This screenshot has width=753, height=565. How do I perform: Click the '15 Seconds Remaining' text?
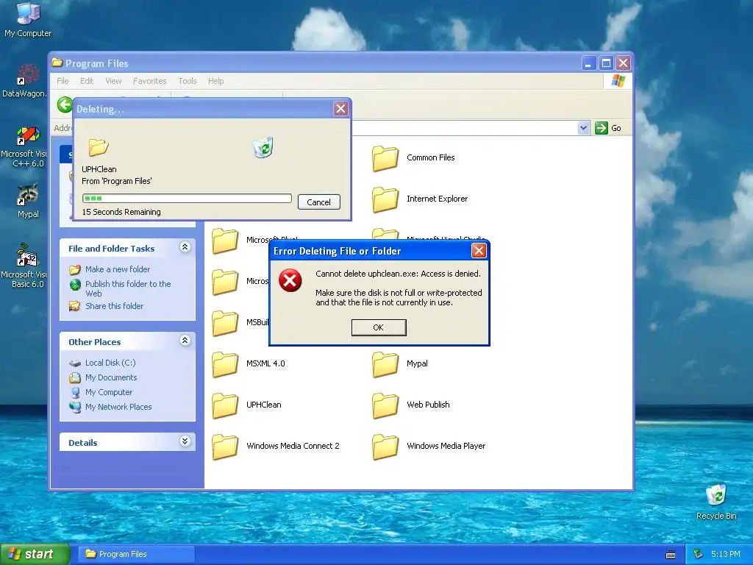point(121,212)
